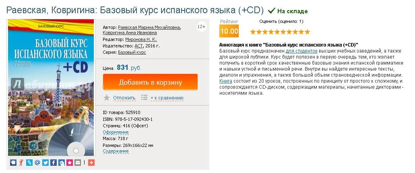This screenshot has height=173, width=415.
Task: Click the pink star share icon
Action: pyautogui.click(x=70, y=163)
